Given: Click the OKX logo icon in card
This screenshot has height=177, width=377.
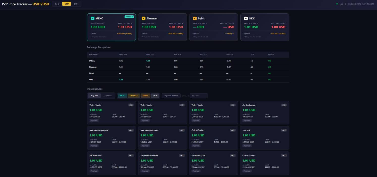Looking at the screenshot, I should (246, 18).
